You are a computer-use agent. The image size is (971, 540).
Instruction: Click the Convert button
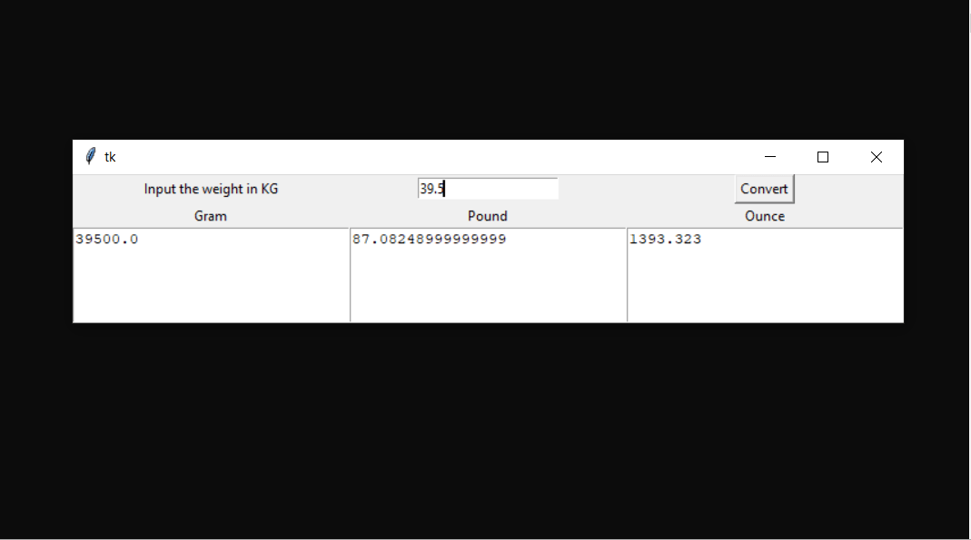click(x=764, y=189)
